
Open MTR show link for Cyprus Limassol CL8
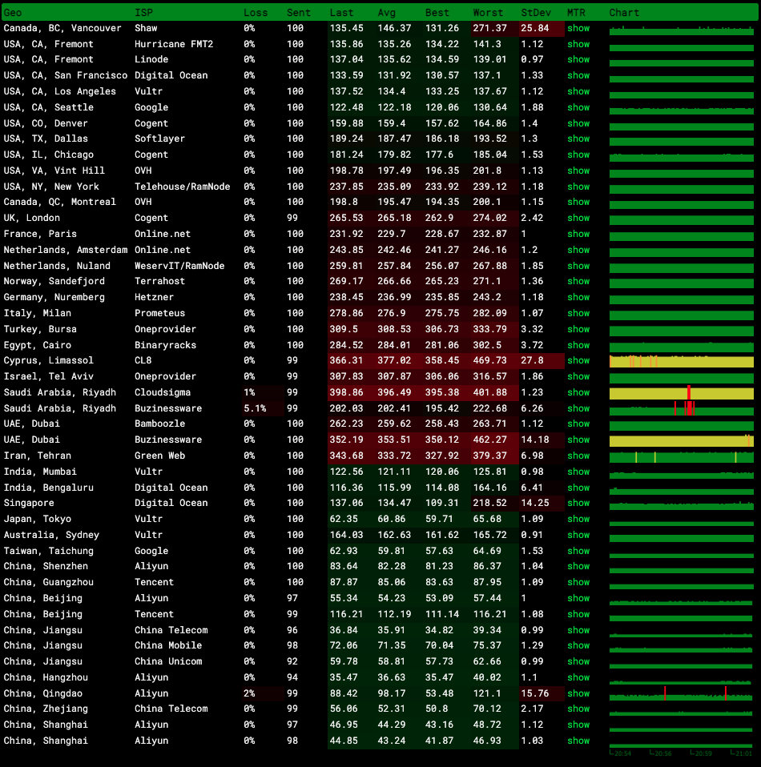578,360
